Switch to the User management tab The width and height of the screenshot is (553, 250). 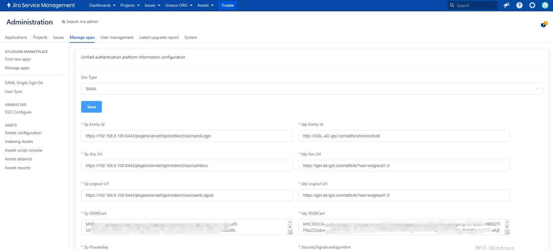coord(117,37)
